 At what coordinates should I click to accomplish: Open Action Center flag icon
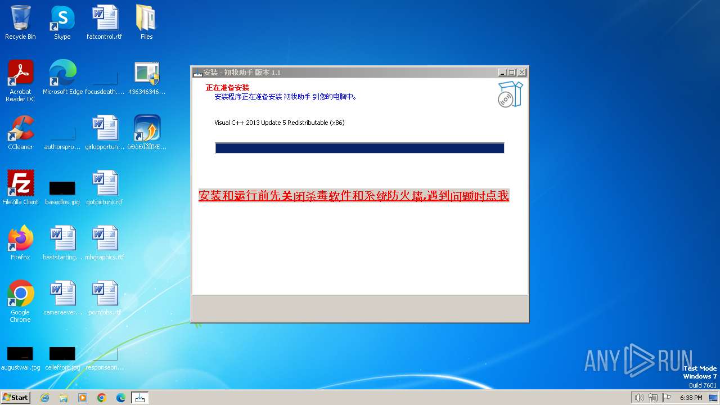[x=667, y=398]
